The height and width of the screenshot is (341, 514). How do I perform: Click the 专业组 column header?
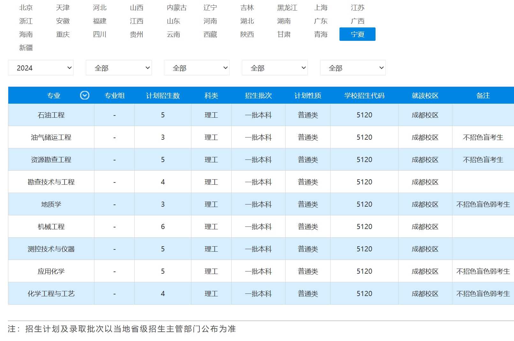click(x=115, y=95)
